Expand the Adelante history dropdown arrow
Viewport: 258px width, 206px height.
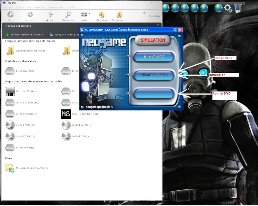pos(40,16)
